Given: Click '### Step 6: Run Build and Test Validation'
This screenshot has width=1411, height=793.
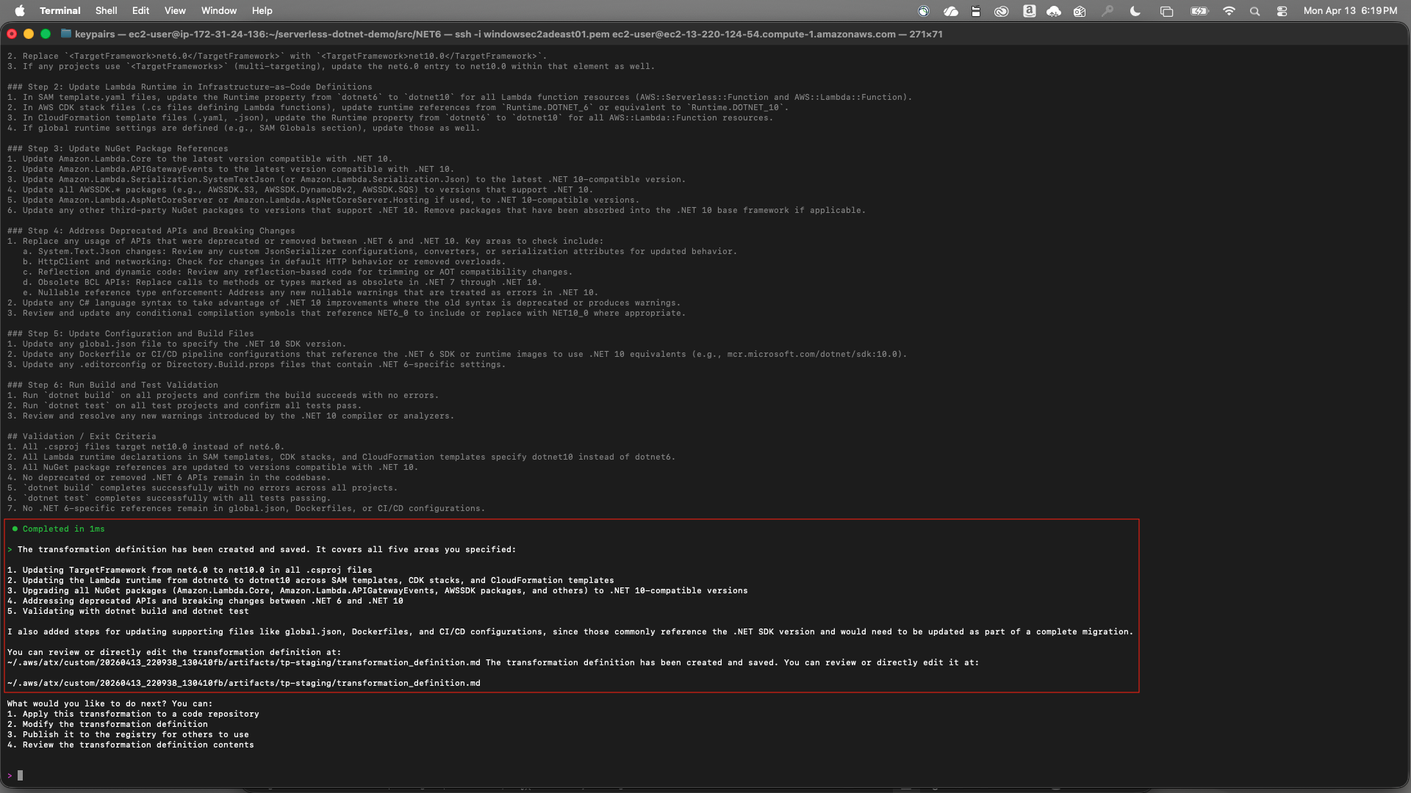Looking at the screenshot, I should 112,385.
